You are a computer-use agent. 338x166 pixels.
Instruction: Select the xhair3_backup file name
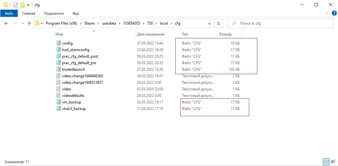pyautogui.click(x=74, y=108)
